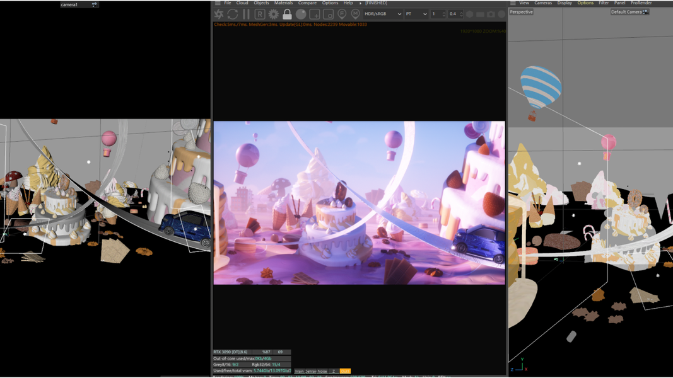Open the ProRender menu
The image size is (673, 378).
coord(641,3)
